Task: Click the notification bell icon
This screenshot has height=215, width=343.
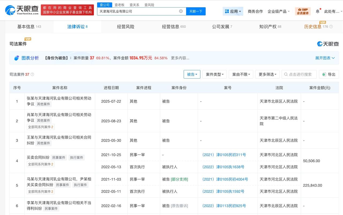Action: coord(318,11)
